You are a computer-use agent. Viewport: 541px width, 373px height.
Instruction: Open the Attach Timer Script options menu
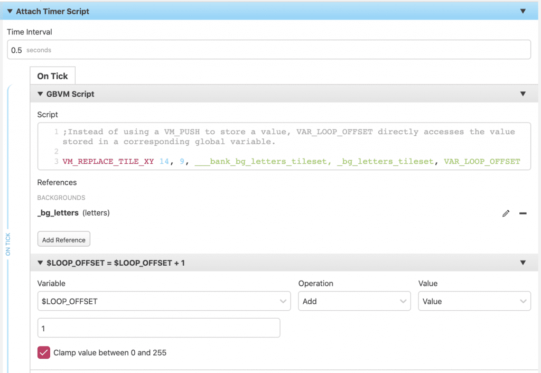coord(523,12)
